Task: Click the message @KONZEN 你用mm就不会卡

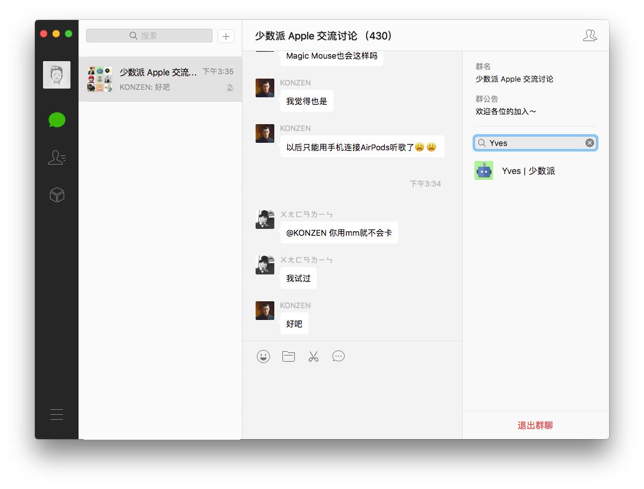Action: 339,233
